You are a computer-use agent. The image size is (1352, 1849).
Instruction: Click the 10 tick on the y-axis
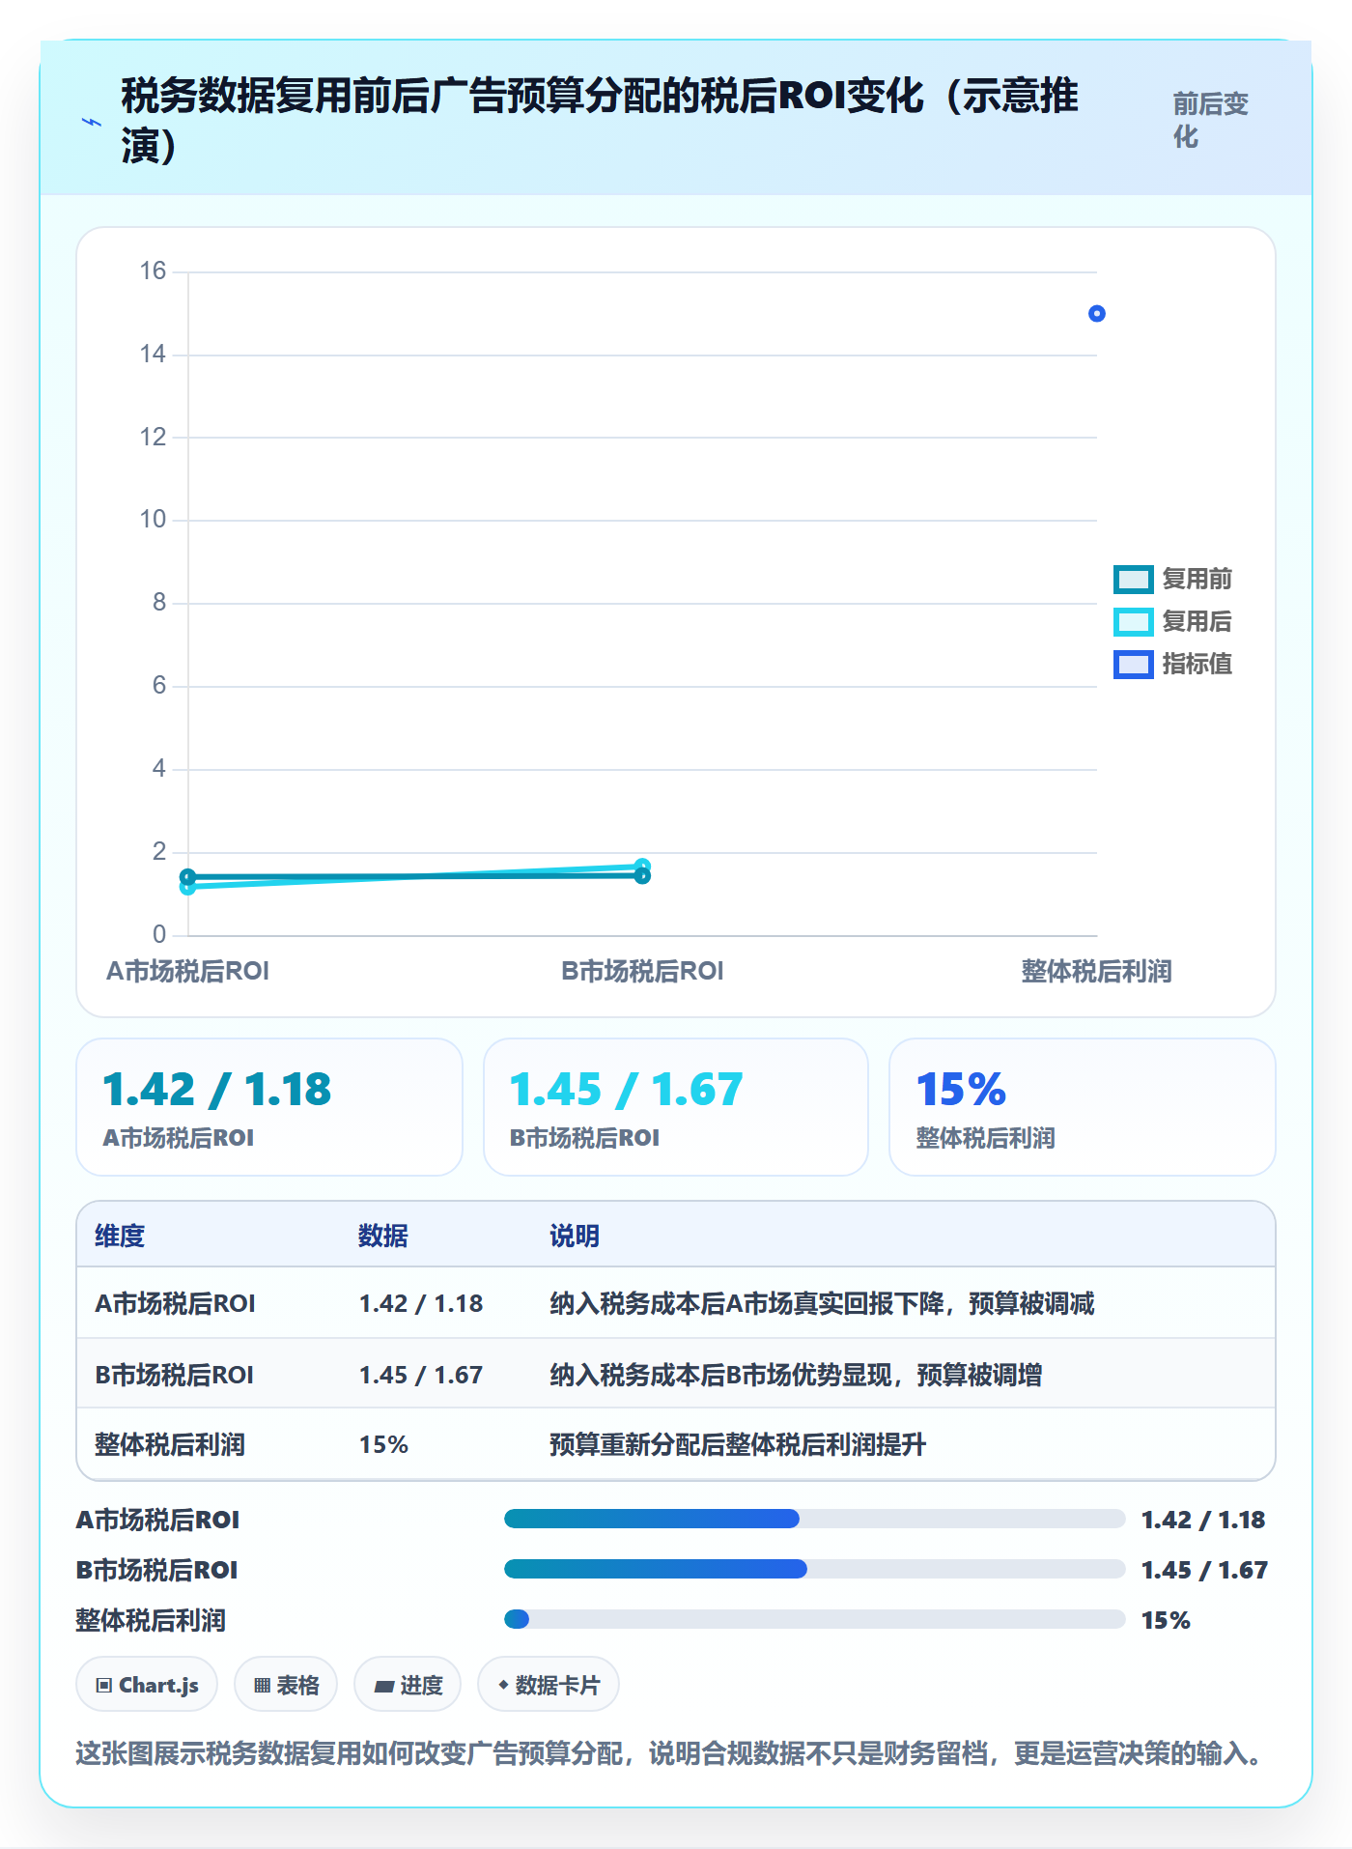pos(153,520)
